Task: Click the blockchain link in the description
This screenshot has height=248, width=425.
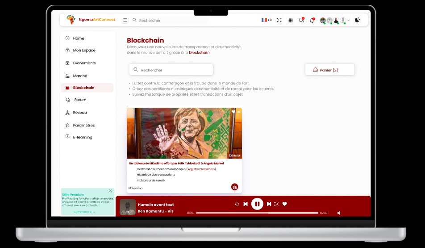Action: [x=199, y=52]
